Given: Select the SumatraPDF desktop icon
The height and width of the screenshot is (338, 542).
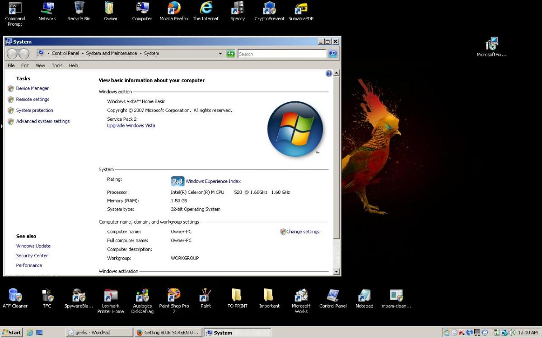Looking at the screenshot, I should pos(301,12).
